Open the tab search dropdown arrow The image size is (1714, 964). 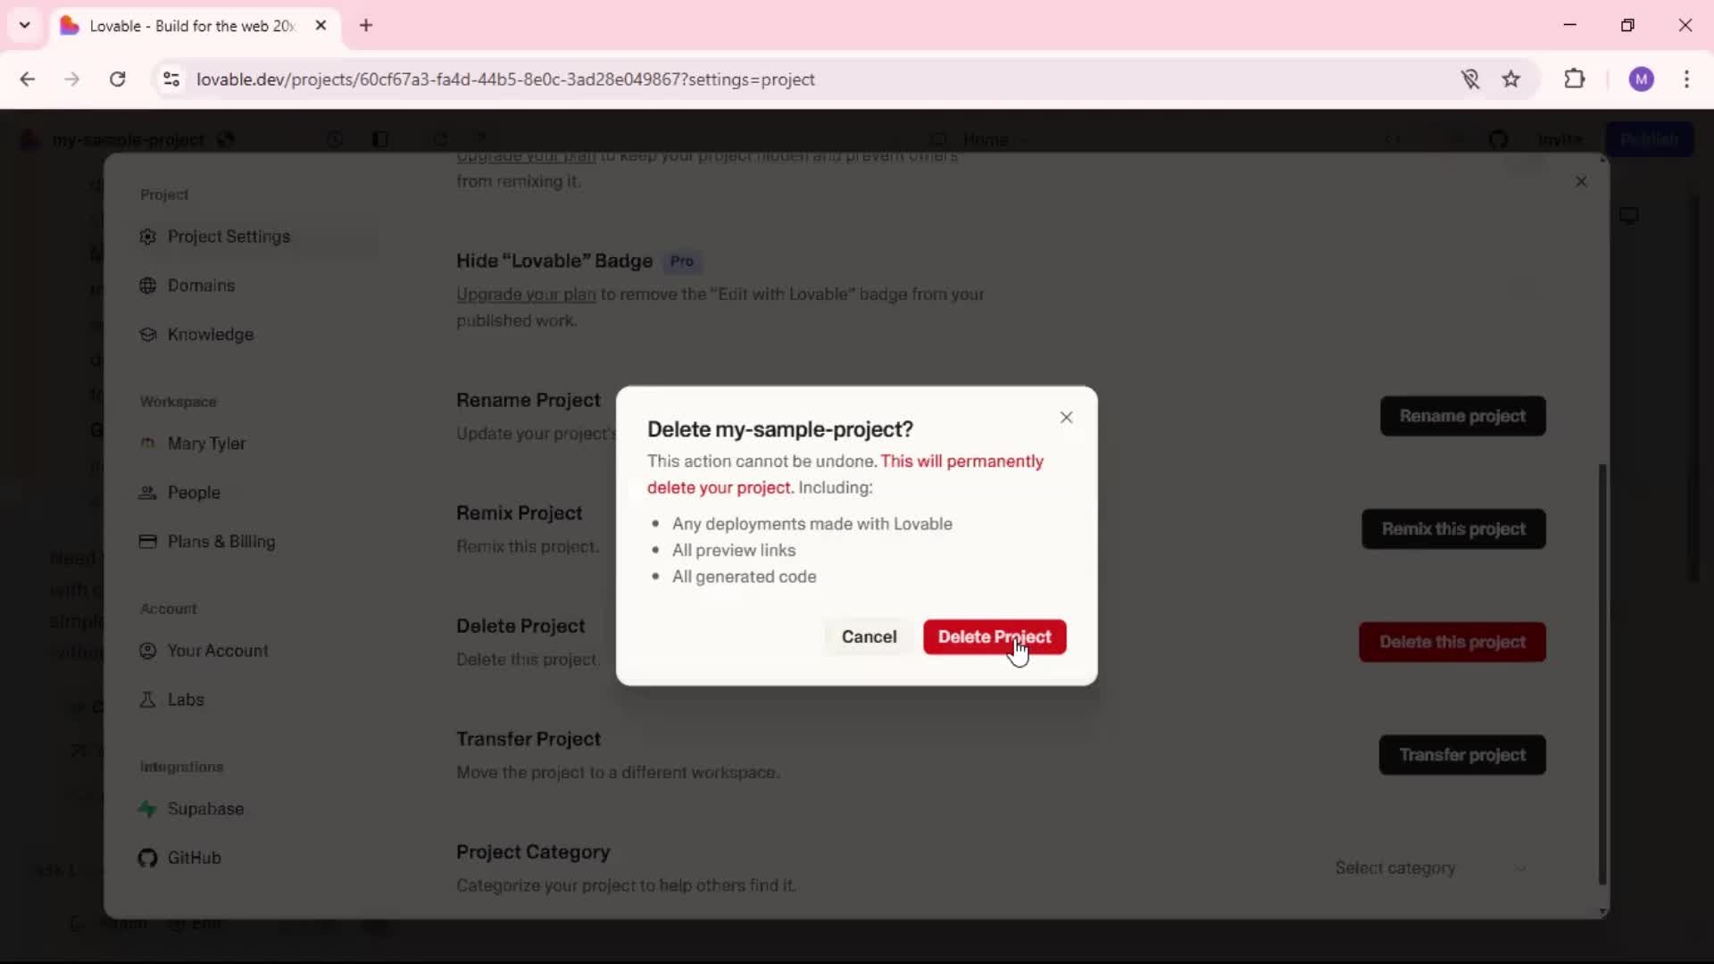25,25
